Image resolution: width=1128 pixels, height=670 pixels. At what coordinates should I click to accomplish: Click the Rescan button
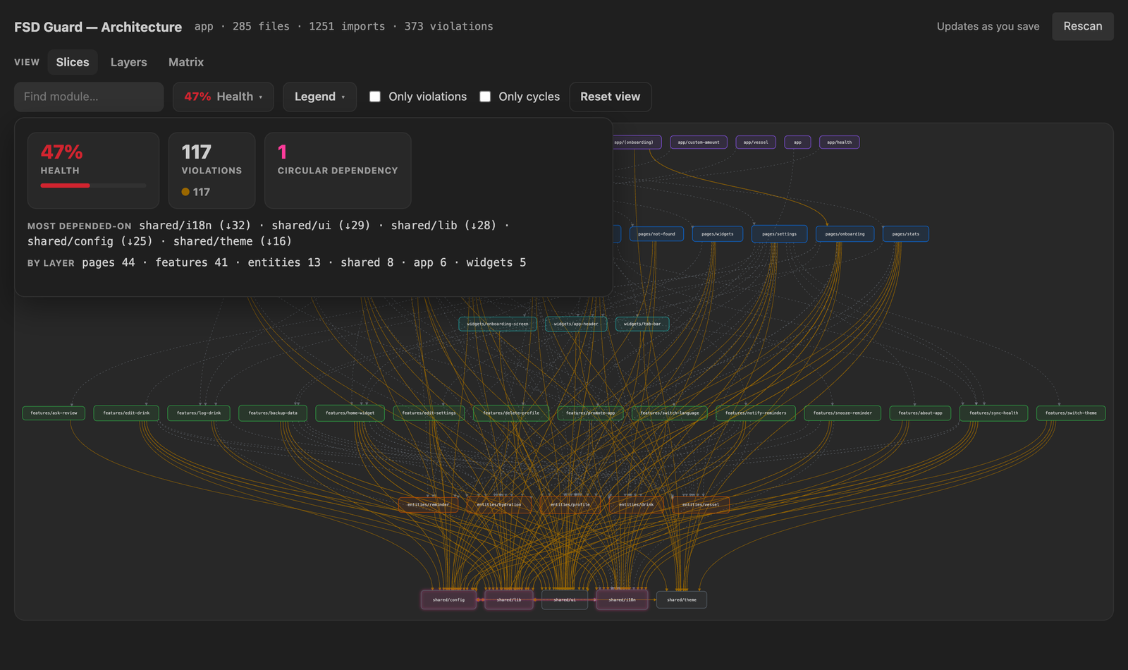tap(1083, 26)
